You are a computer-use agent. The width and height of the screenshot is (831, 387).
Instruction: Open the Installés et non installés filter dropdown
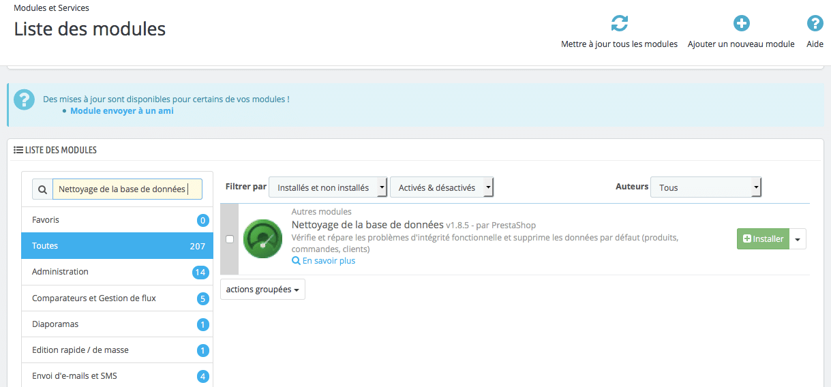coord(328,187)
